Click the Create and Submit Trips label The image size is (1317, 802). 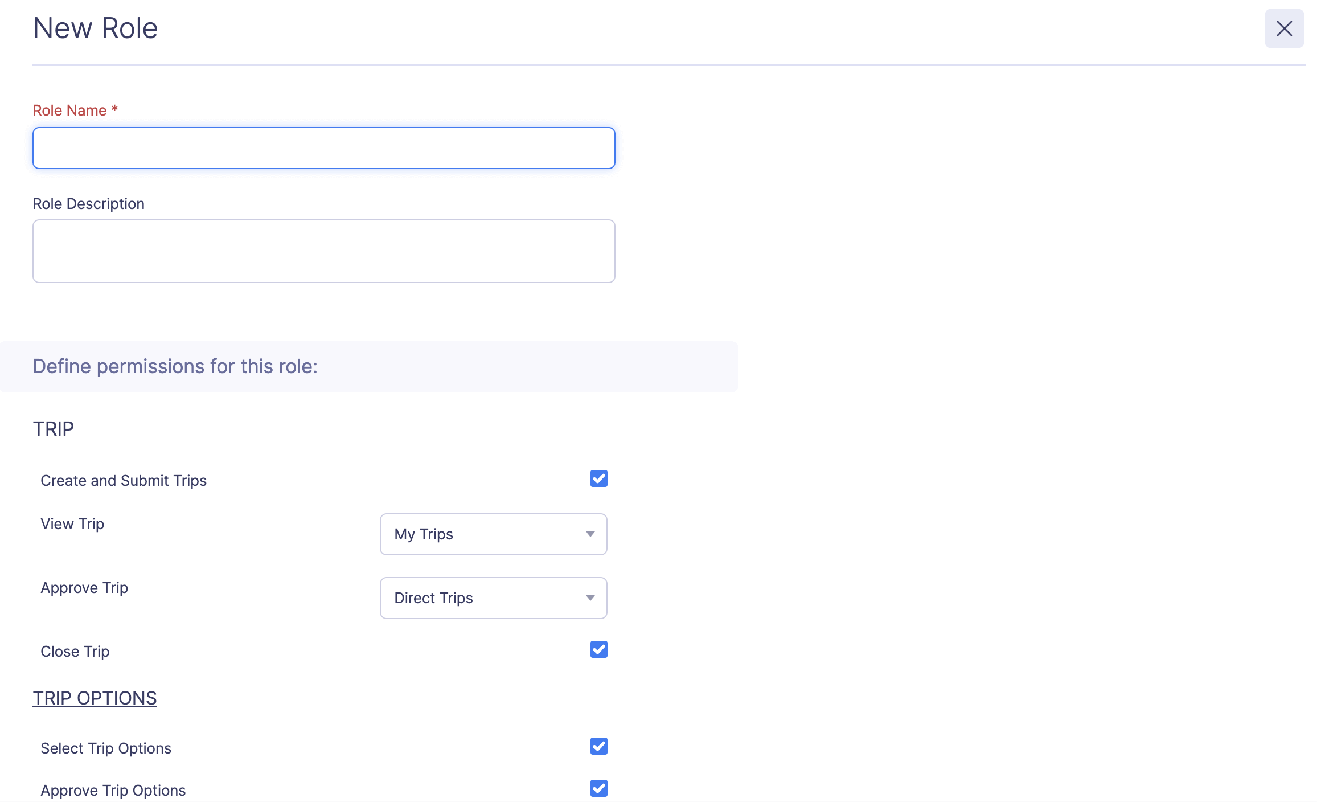click(124, 481)
